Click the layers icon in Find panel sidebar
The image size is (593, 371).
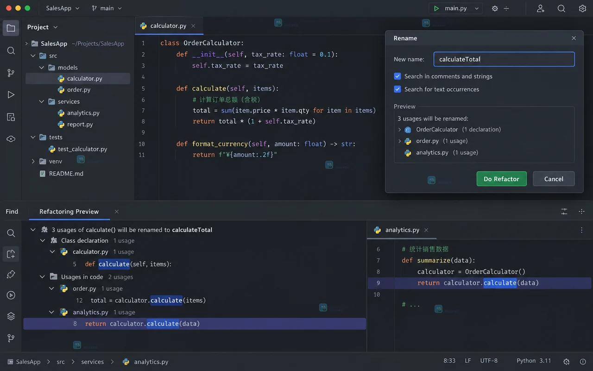coord(11,316)
